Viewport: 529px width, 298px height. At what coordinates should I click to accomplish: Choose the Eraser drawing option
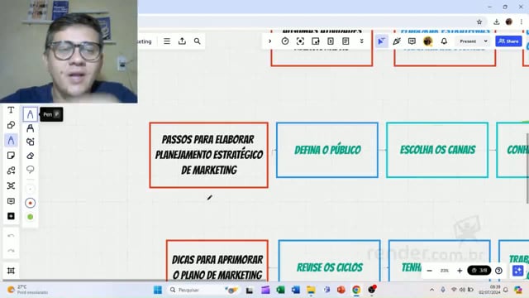(x=30, y=156)
